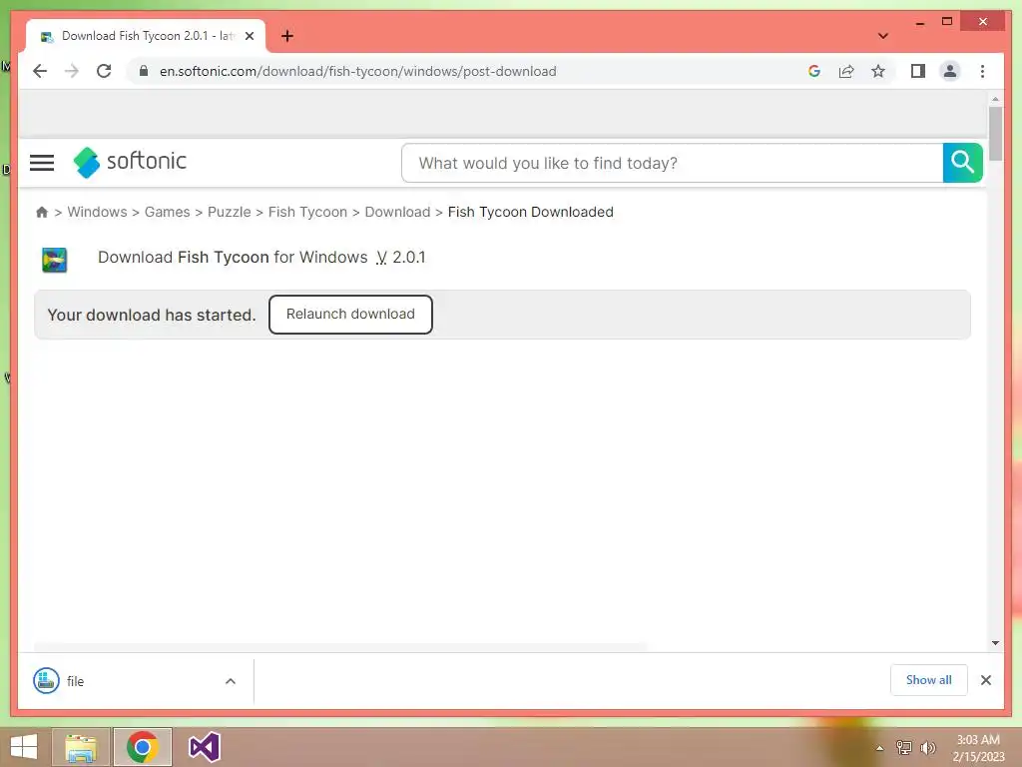Click the address bar URL
This screenshot has width=1022, height=767.
(358, 71)
